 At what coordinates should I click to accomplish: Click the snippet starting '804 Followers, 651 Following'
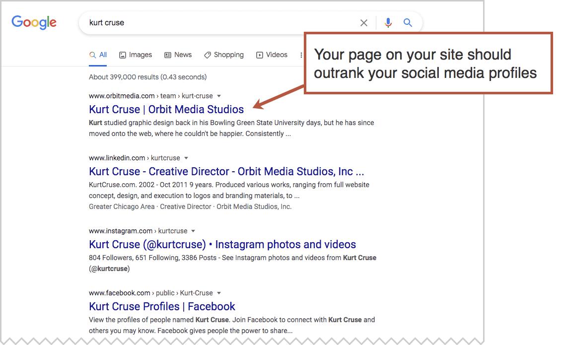pos(232,263)
